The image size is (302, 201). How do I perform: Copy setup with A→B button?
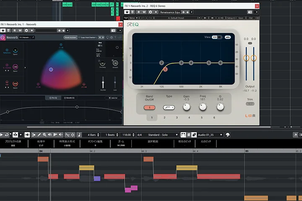click(x=221, y=18)
